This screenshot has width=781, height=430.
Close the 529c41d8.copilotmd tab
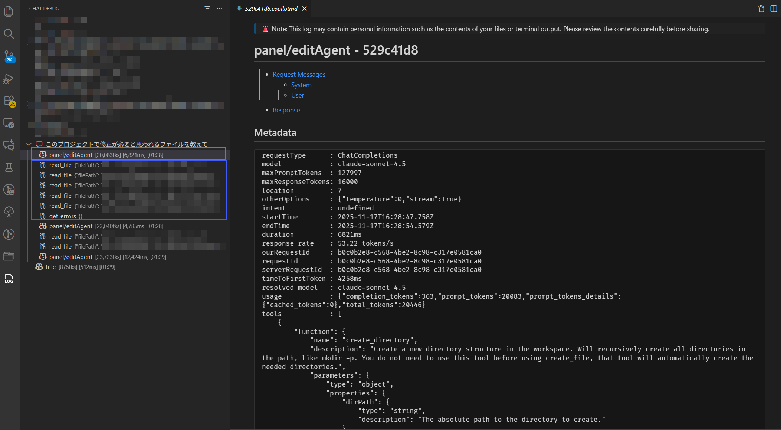point(305,9)
